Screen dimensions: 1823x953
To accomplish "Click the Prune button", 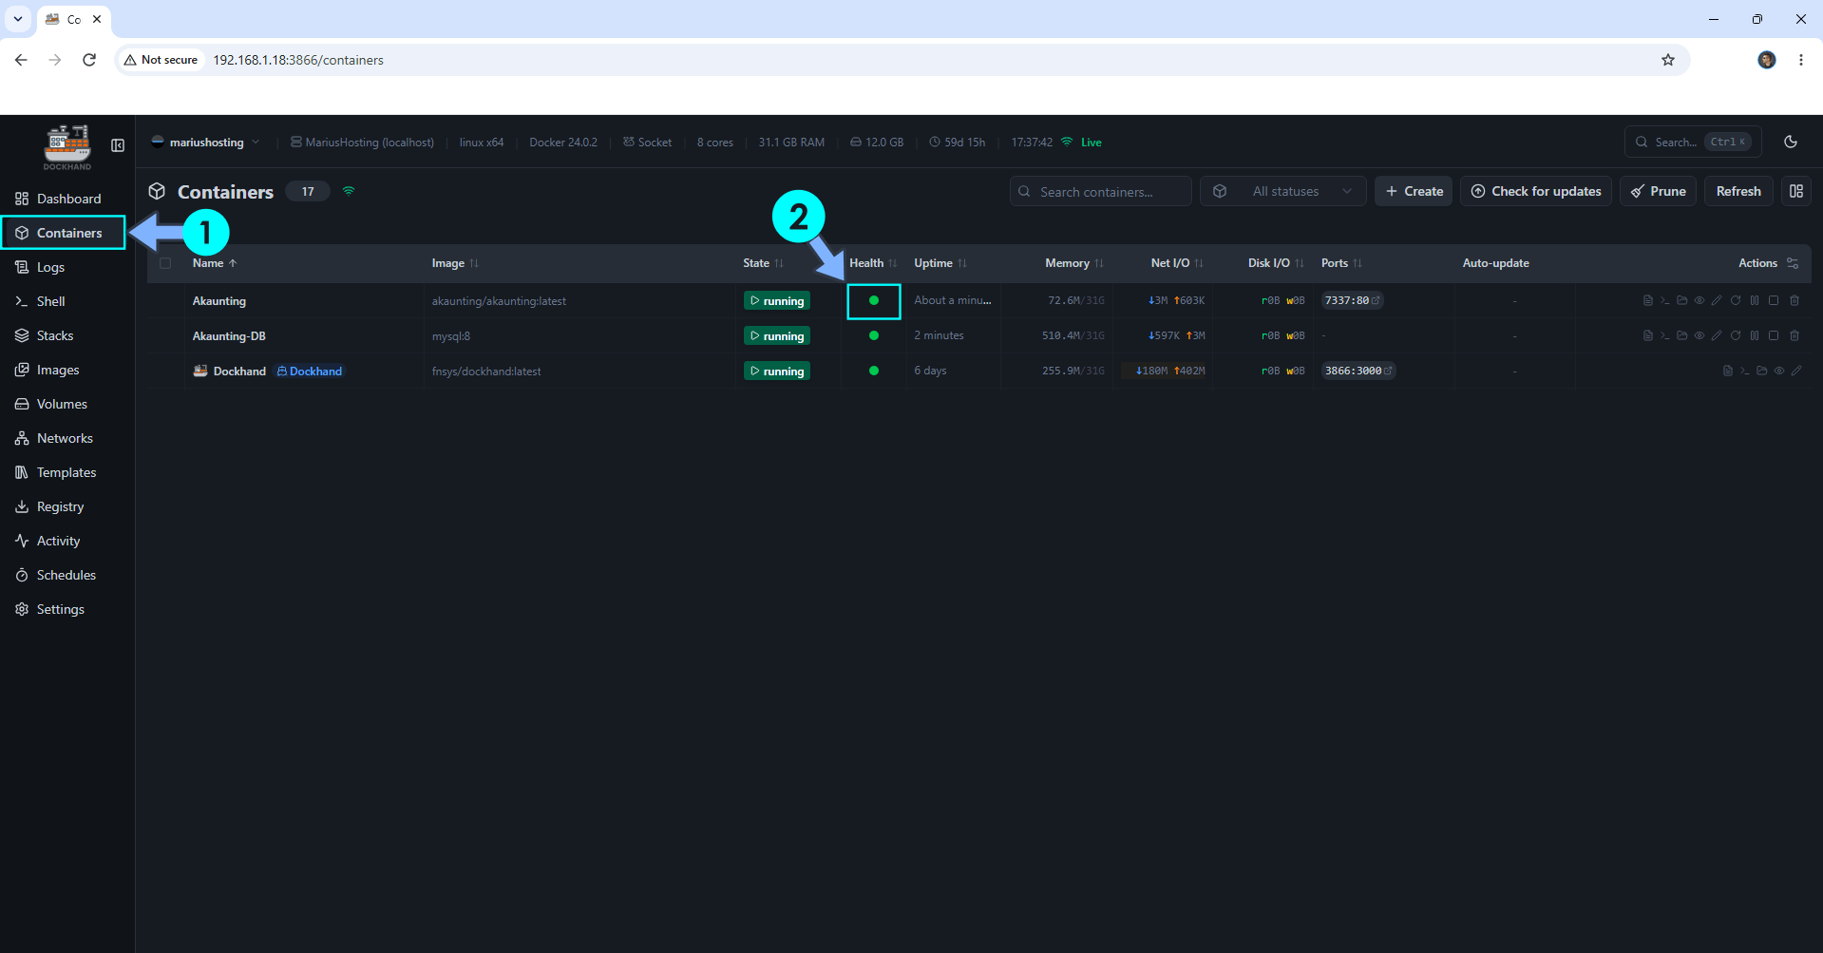I will [1659, 191].
